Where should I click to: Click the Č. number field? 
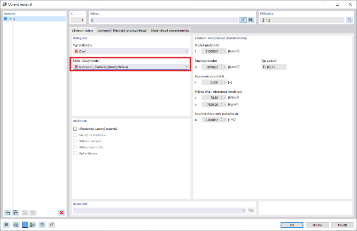point(78,20)
